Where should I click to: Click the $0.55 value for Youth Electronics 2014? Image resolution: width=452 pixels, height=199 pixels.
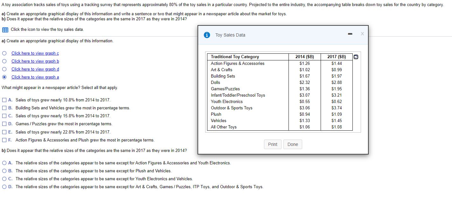coord(305,101)
